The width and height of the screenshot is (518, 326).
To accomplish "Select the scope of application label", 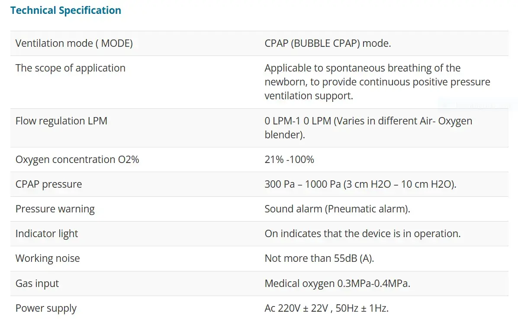I will pos(71,68).
